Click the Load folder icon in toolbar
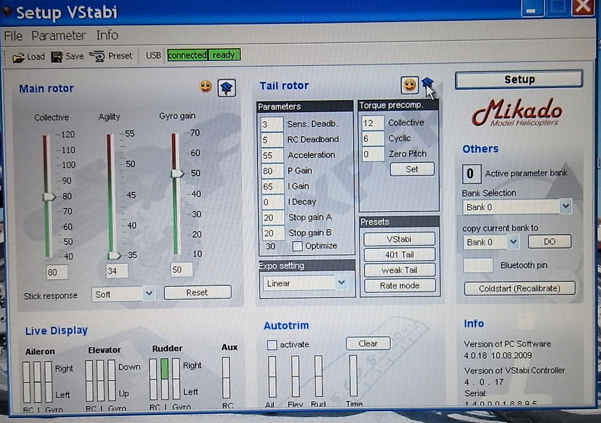Screen dimensions: 601x423 tap(18, 57)
